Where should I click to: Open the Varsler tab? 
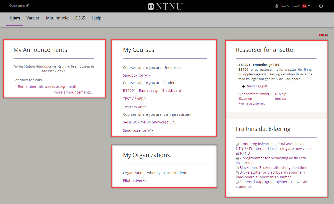point(33,18)
